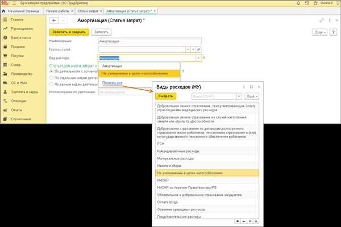The height and width of the screenshot is (227, 341).
Task: Close the Начало работы tab
Action: [x=72, y=11]
